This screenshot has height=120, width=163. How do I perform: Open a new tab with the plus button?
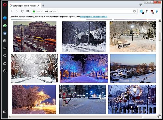tap(43, 6)
